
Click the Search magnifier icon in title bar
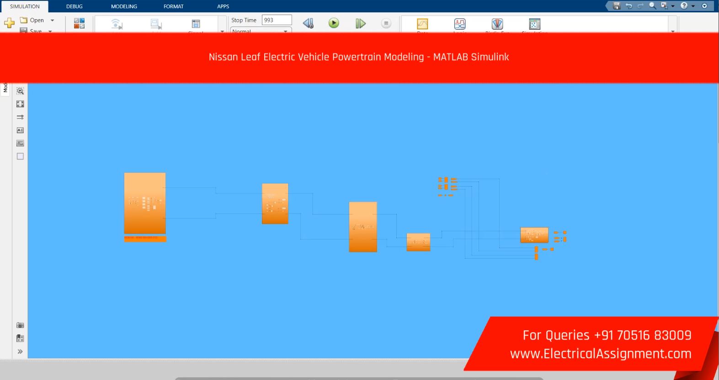pos(653,6)
